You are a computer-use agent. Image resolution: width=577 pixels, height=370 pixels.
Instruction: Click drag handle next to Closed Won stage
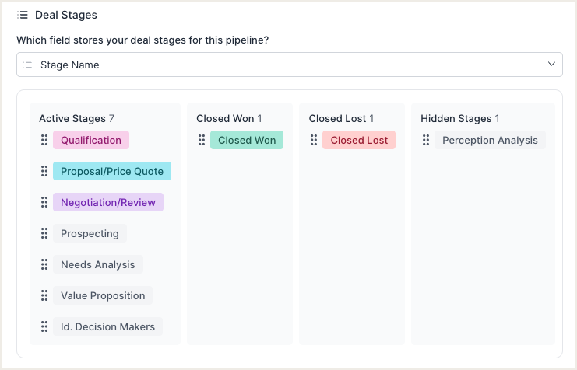pos(202,140)
